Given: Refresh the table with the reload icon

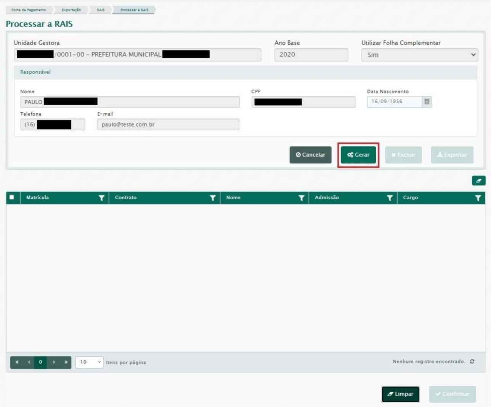Looking at the screenshot, I should (x=472, y=362).
